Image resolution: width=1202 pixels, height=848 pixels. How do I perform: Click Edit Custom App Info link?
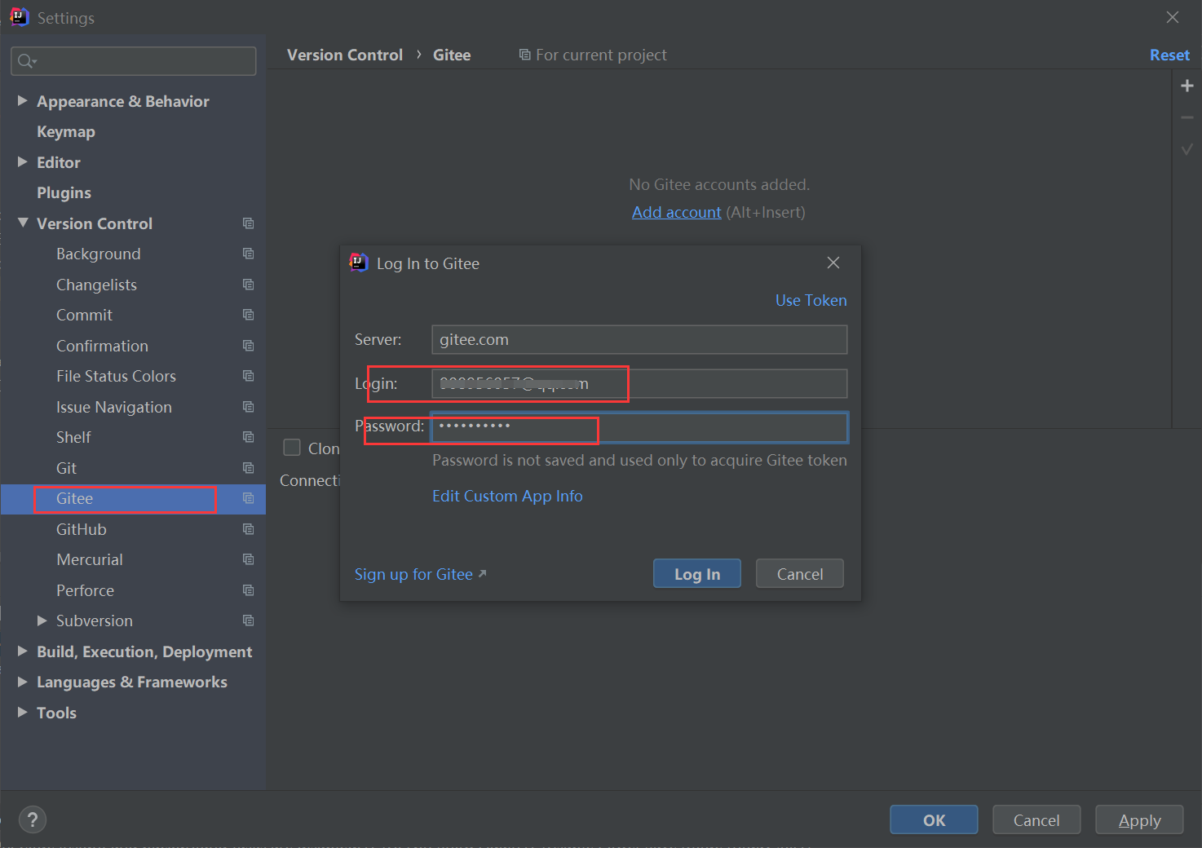click(507, 496)
